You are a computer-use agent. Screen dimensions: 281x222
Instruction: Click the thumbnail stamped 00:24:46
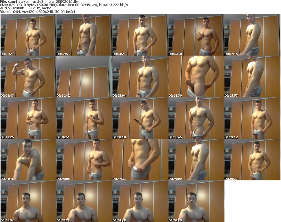click(x=28, y=160)
